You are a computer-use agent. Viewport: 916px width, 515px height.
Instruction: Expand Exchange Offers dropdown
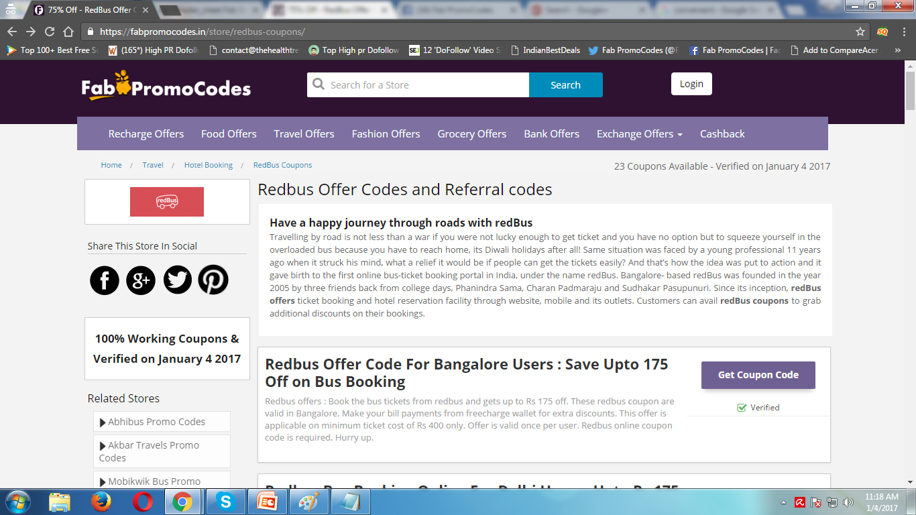pos(640,134)
